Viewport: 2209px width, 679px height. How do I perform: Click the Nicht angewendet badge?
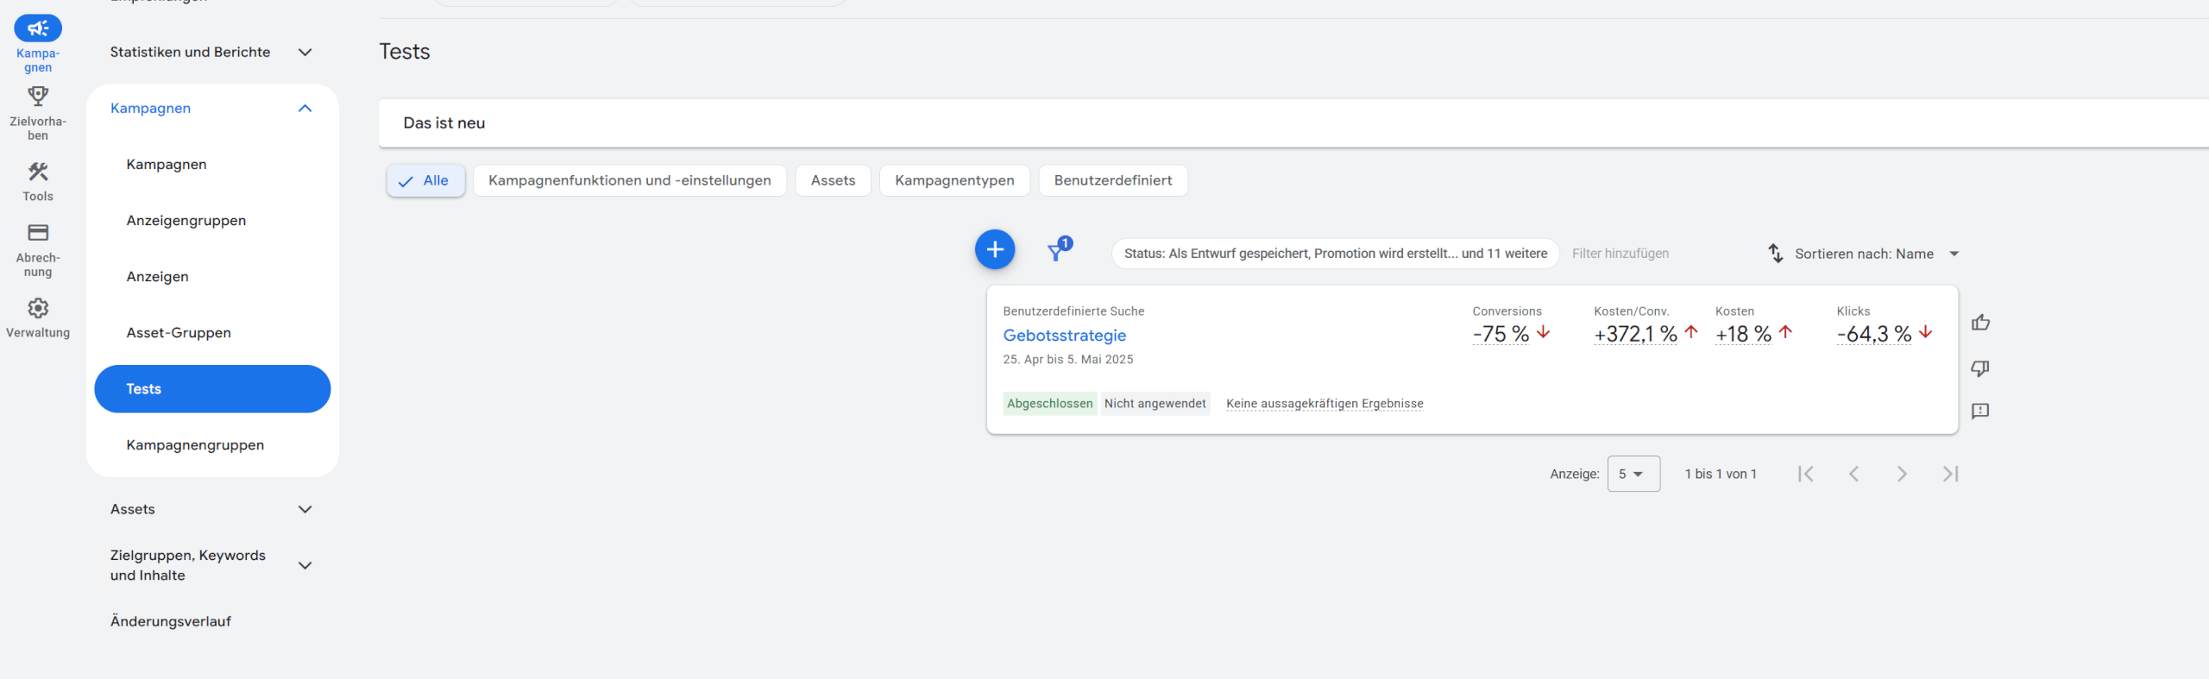click(1155, 403)
